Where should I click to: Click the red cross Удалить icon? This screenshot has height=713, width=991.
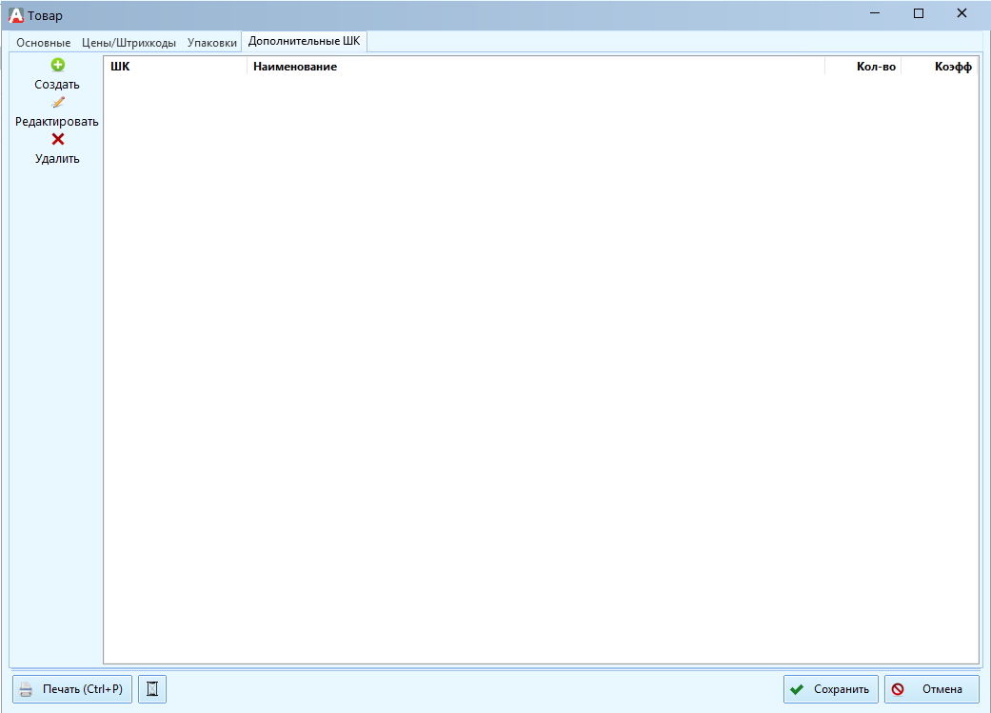[57, 138]
